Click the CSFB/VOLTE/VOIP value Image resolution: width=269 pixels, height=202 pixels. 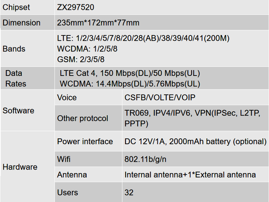click(160, 98)
